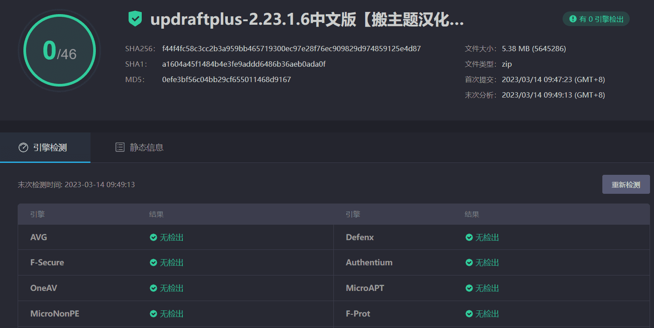This screenshot has width=654, height=328.
Task: Select the SHA256 hash value
Action: (x=291, y=49)
